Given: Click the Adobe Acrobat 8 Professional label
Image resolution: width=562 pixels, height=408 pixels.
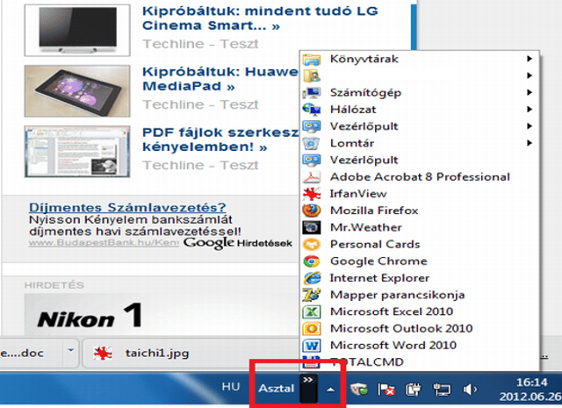Looking at the screenshot, I should pos(420,177).
